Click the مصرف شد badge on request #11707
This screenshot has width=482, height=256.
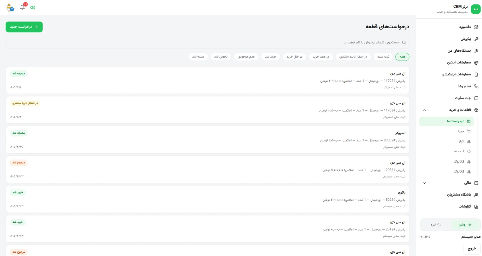19,74
